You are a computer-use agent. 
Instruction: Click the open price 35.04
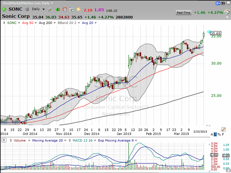[x=38, y=17]
